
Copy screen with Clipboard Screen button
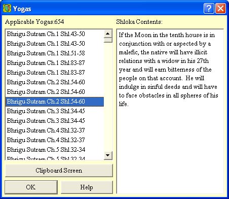click(x=59, y=171)
